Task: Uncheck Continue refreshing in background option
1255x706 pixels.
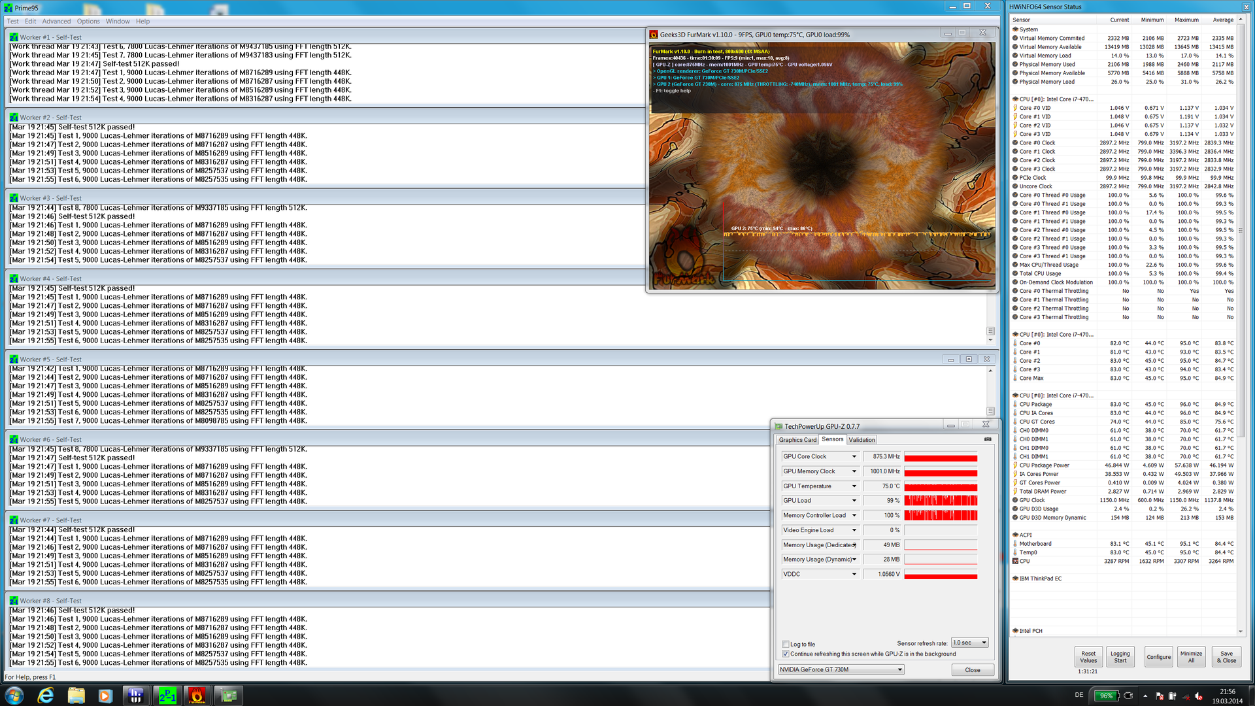Action: pos(786,654)
